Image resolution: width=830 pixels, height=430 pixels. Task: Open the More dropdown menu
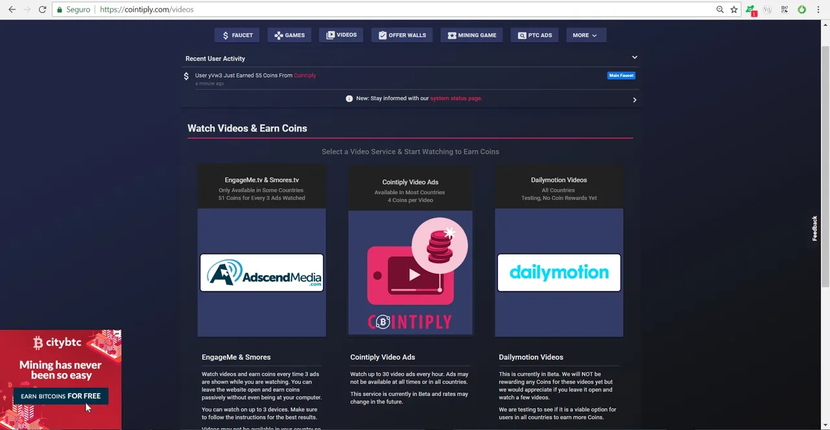coord(586,36)
